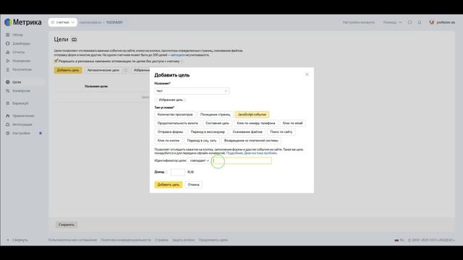
Task: Click the Метрика logo
Action: point(23,22)
